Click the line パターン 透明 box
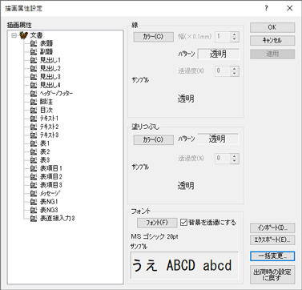The image size is (302, 290). [x=219, y=54]
